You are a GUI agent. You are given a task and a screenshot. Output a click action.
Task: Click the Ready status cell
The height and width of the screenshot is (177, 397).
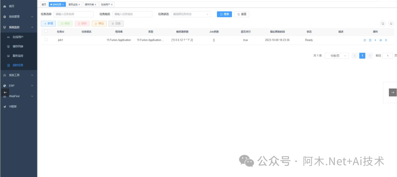coord(309,40)
